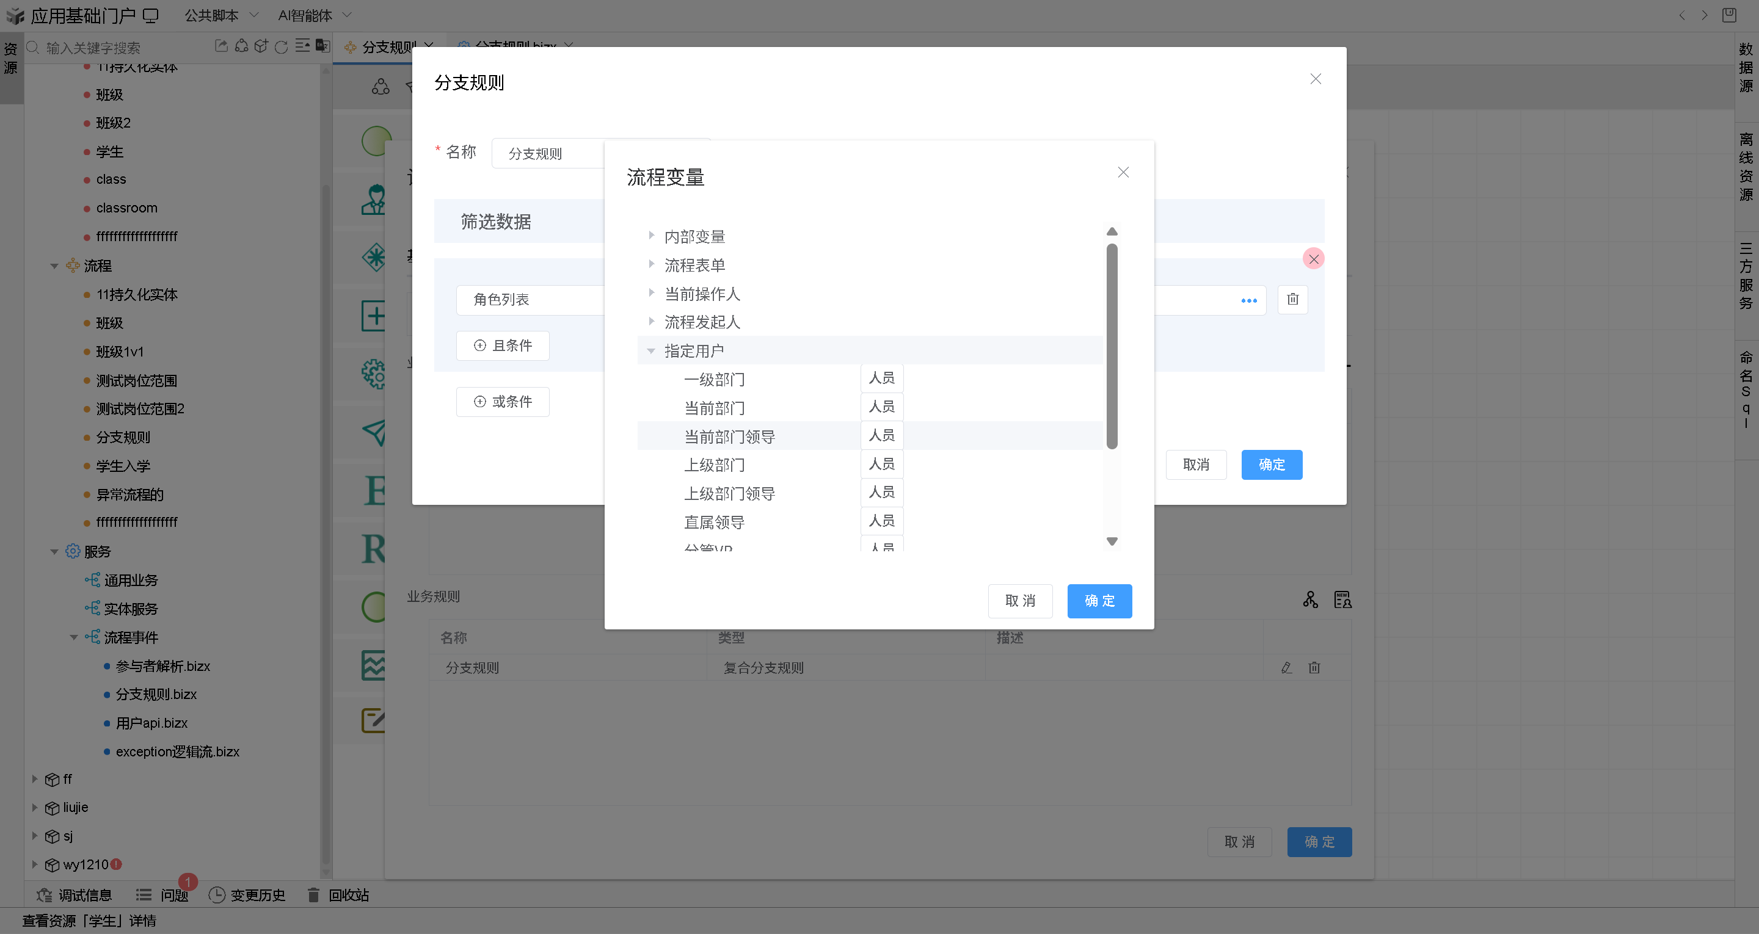This screenshot has width=1759, height=934.
Task: Click 确定 in 流程变量 dialog
Action: [x=1099, y=601]
